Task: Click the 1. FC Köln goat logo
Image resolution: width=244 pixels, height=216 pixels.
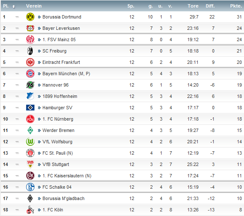Action: pos(30,210)
